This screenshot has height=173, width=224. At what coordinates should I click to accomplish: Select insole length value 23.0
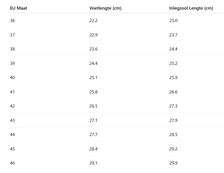coord(173,21)
